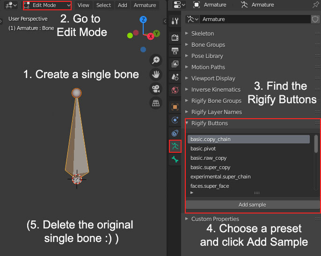The image size is (321, 256).
Task: Select the bone root joint at cursor
Action: pos(77,179)
